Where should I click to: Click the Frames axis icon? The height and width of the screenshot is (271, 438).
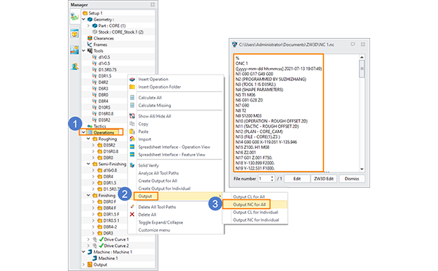click(x=90, y=45)
